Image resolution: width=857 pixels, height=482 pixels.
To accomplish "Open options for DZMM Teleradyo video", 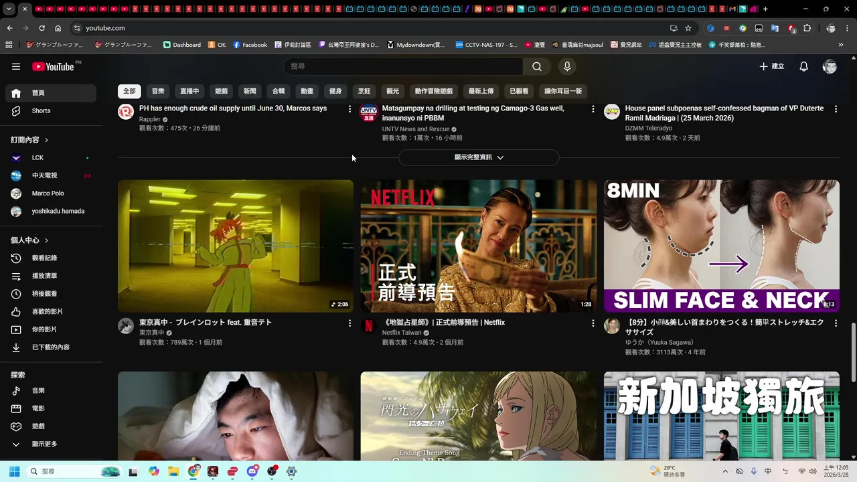I will click(x=836, y=108).
